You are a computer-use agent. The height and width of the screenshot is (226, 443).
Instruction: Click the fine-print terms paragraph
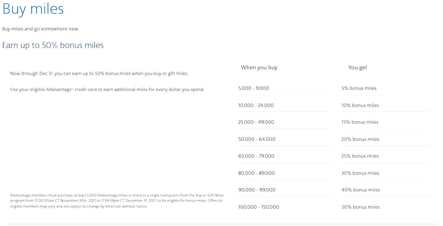[x=117, y=201]
